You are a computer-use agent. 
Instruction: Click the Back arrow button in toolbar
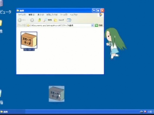pos(20,20)
